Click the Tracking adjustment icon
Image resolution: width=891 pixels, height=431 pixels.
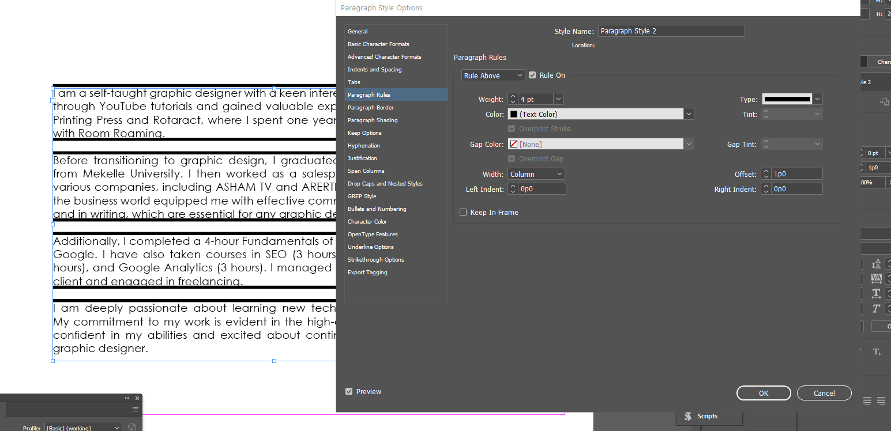(877, 294)
